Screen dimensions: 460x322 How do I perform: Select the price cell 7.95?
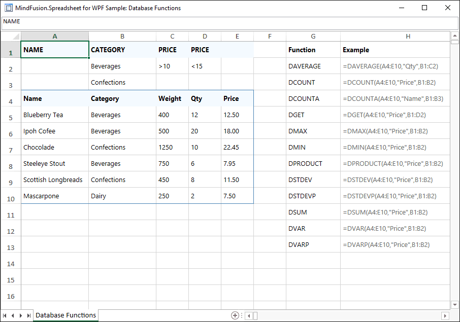click(237, 163)
